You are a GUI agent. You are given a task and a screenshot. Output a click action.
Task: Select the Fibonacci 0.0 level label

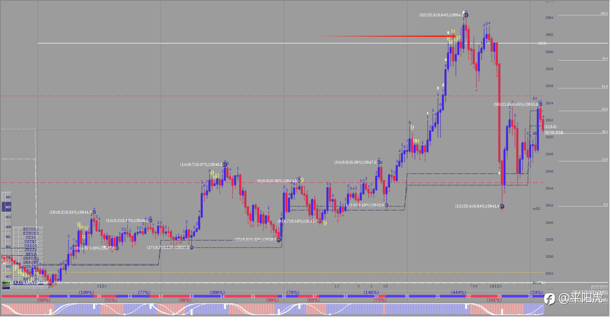pyautogui.click(x=606, y=205)
